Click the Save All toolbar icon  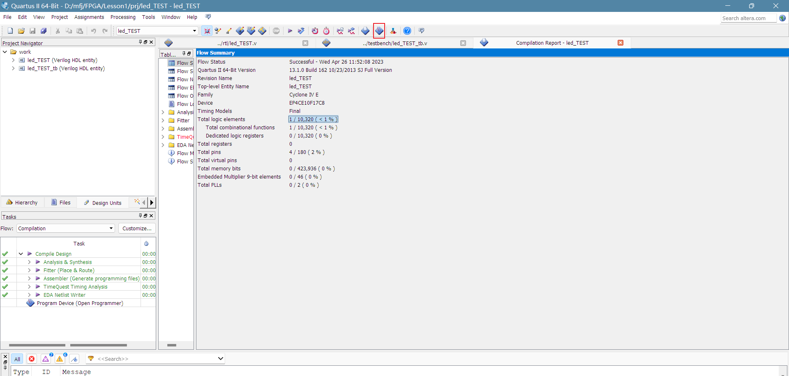tap(44, 31)
